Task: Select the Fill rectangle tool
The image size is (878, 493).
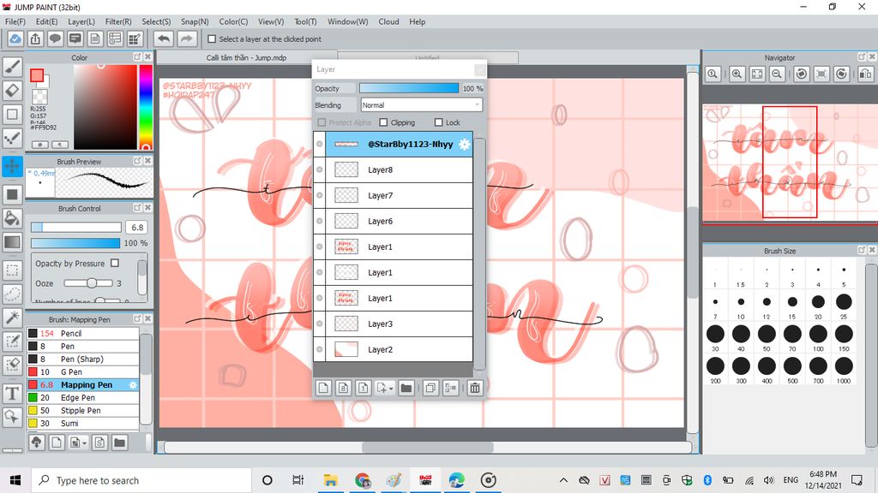Action: [x=12, y=194]
